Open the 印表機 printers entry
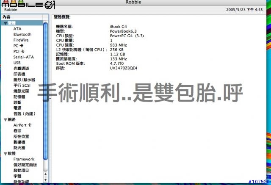271x185 pixels. pos(19,74)
